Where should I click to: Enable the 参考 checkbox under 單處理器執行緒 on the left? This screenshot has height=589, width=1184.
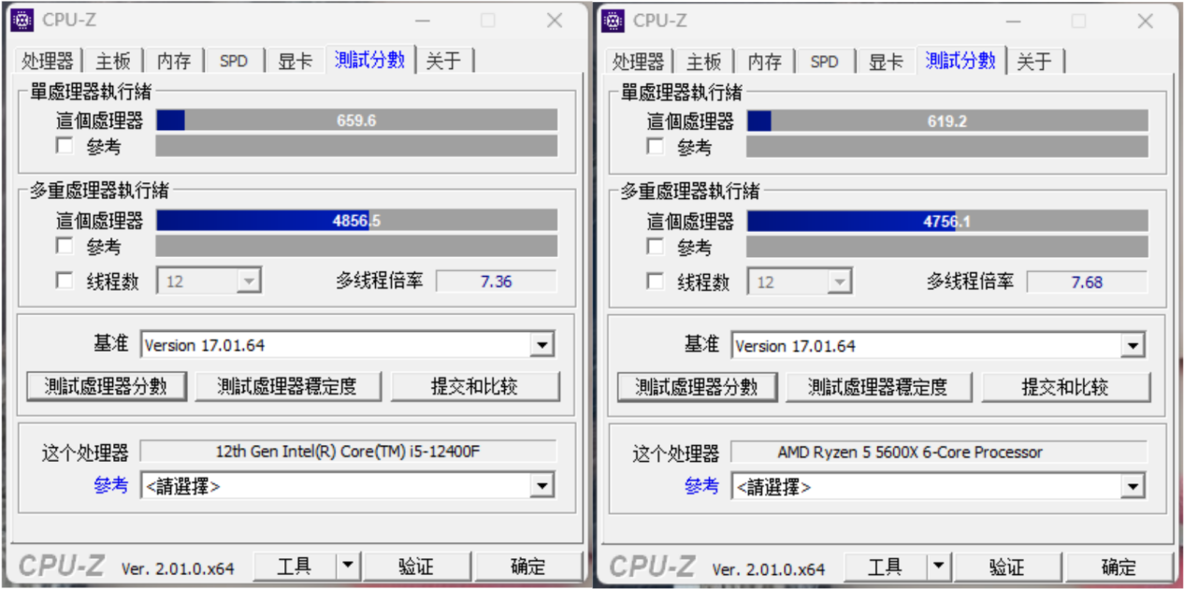click(63, 145)
